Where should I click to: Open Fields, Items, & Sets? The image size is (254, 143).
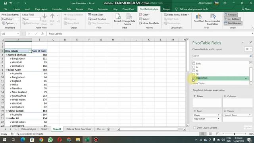(x=176, y=15)
